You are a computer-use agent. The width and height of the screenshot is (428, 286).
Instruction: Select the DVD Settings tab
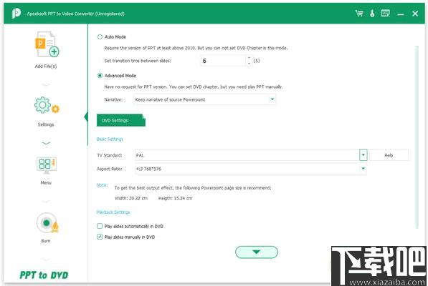[121, 120]
